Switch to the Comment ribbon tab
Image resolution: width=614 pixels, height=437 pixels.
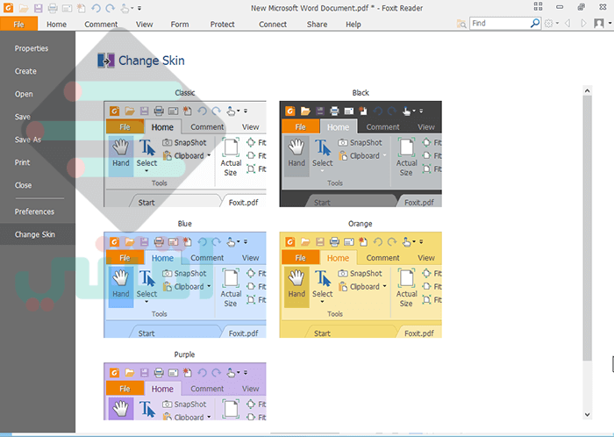[101, 25]
